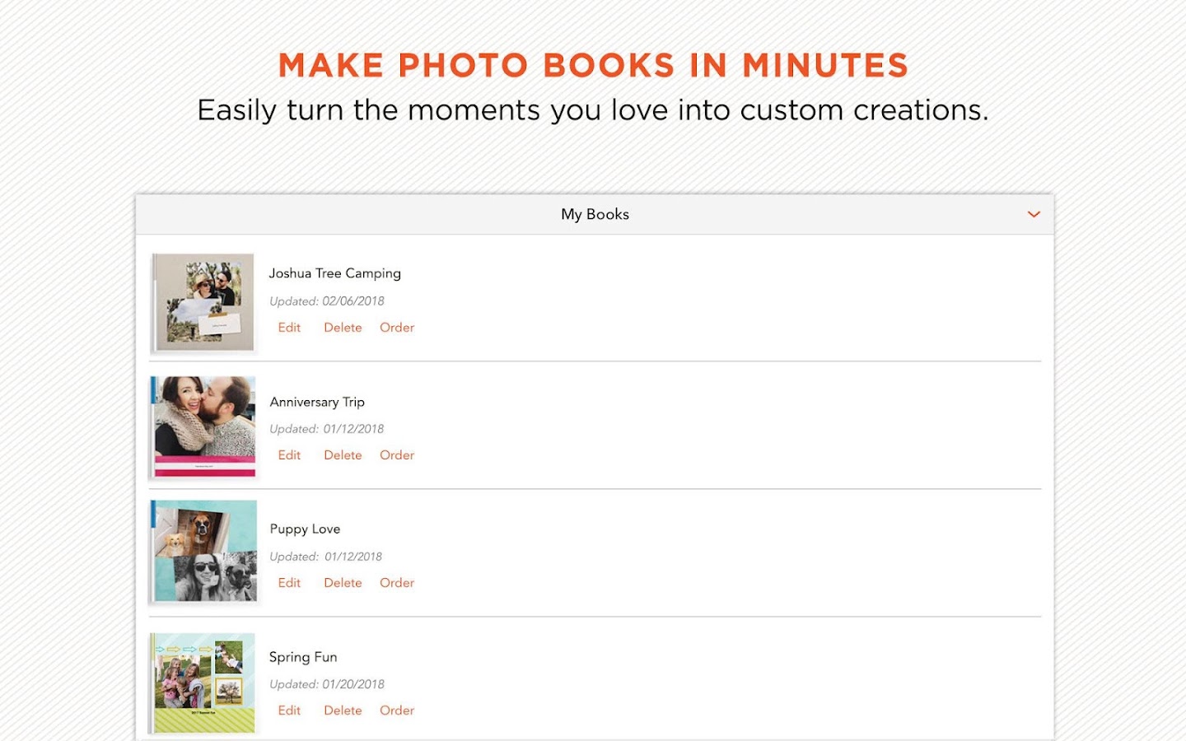
Task: Open the Anniversary Trip book cover
Action: [203, 426]
